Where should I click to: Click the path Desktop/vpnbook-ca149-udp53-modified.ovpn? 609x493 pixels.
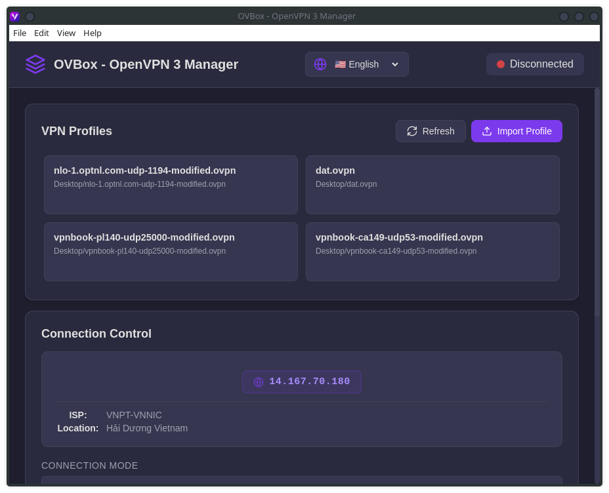[396, 251]
